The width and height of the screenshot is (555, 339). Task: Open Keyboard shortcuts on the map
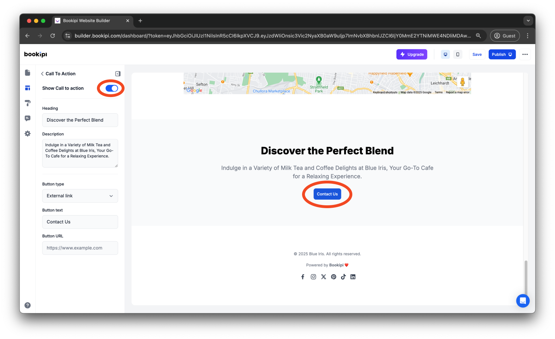point(385,92)
